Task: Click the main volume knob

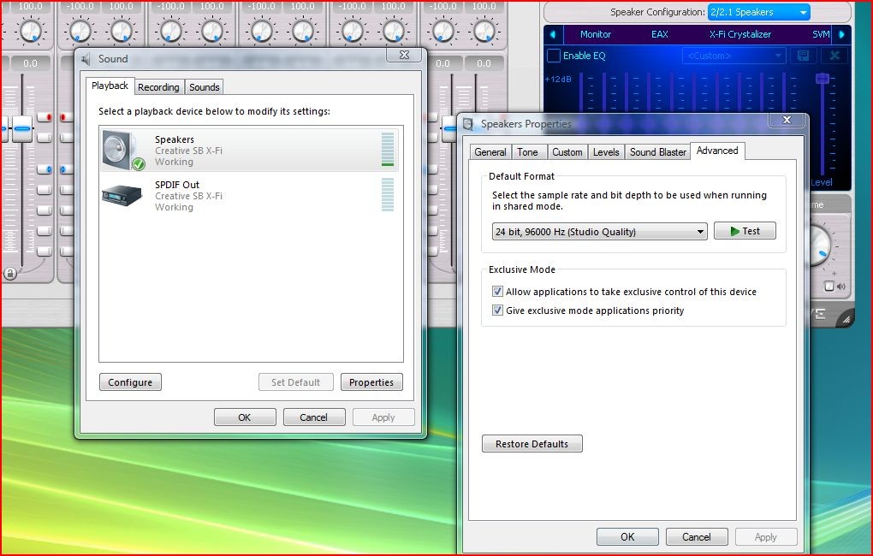Action: [x=817, y=245]
